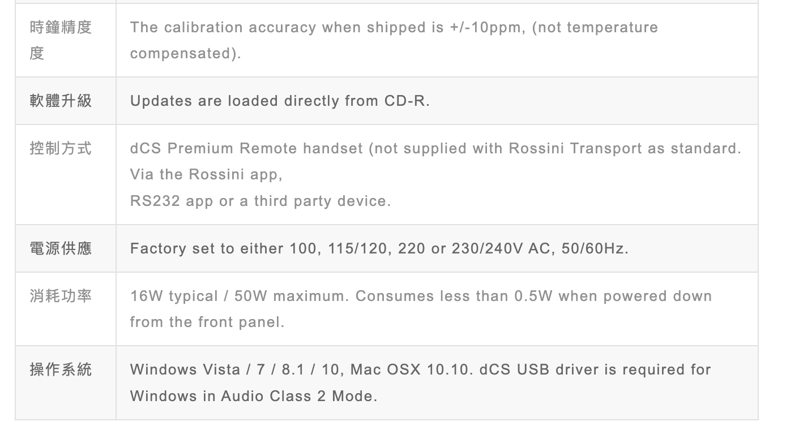The height and width of the screenshot is (439, 786).
Task: Click the "Via the Rossini app" line
Action: tap(206, 175)
